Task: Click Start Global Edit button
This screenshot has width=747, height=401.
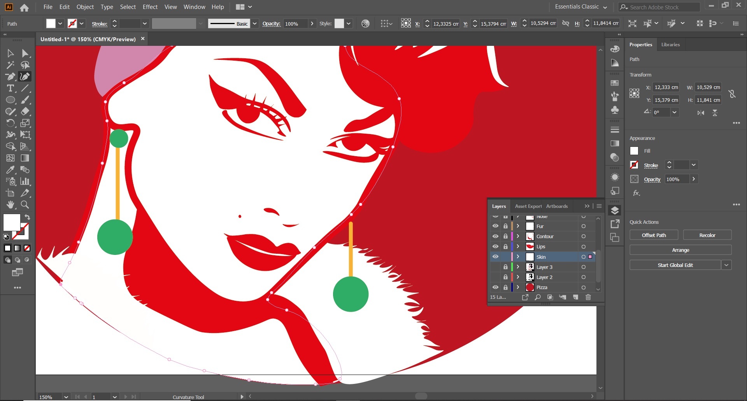Action: 675,265
